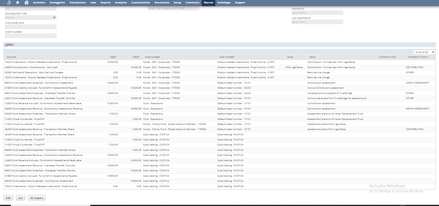Go to the Home icon
The width and height of the screenshot is (439, 206).
click(26, 2)
